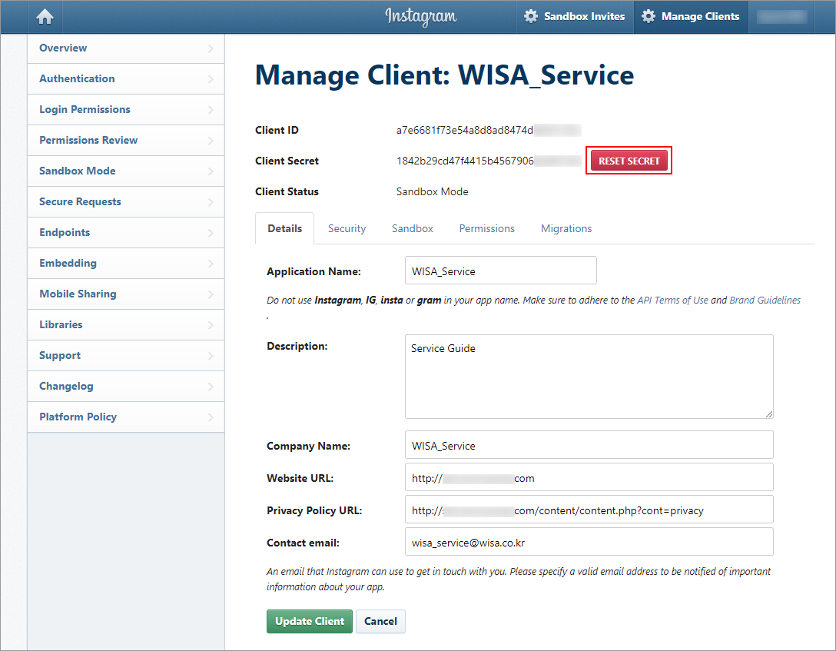Click the RESET SECRET button
The height and width of the screenshot is (651, 836).
pos(629,161)
